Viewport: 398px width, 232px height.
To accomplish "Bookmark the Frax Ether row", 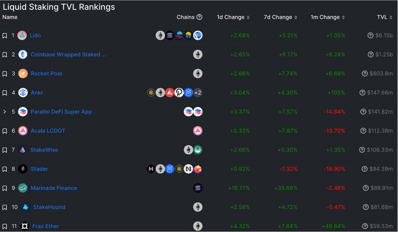I will tap(5, 226).
